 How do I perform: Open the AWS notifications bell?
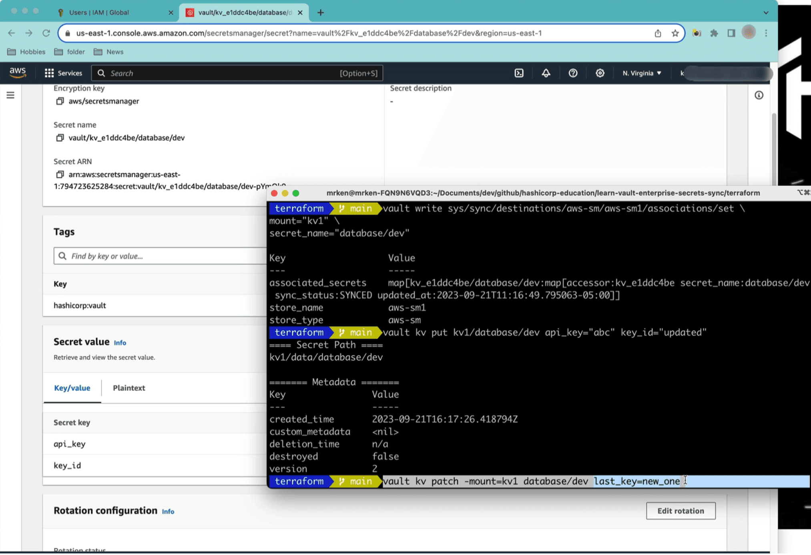546,73
